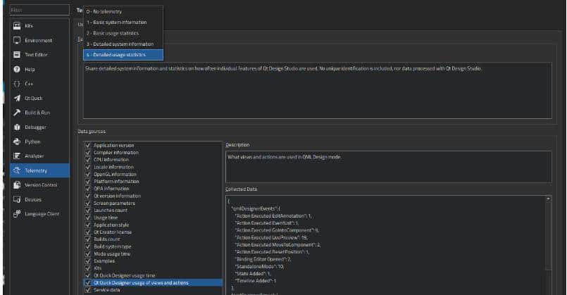Select the Telemetry category icon
The image size is (567, 295).
coord(17,170)
